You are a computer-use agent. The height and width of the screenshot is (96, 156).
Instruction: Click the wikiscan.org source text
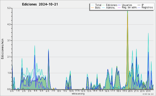(78, 94)
